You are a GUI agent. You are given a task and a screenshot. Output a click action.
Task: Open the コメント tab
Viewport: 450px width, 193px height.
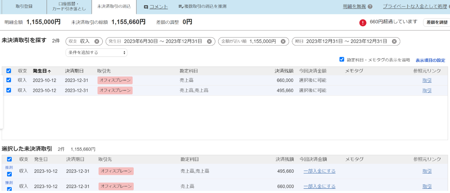point(159,7)
